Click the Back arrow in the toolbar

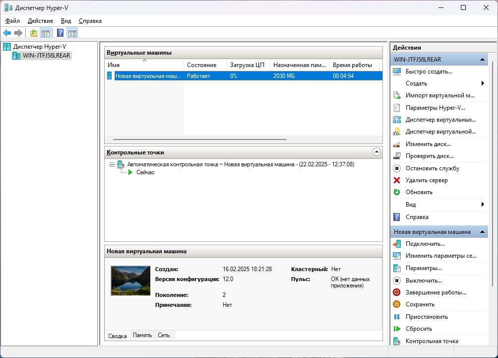[x=7, y=33]
